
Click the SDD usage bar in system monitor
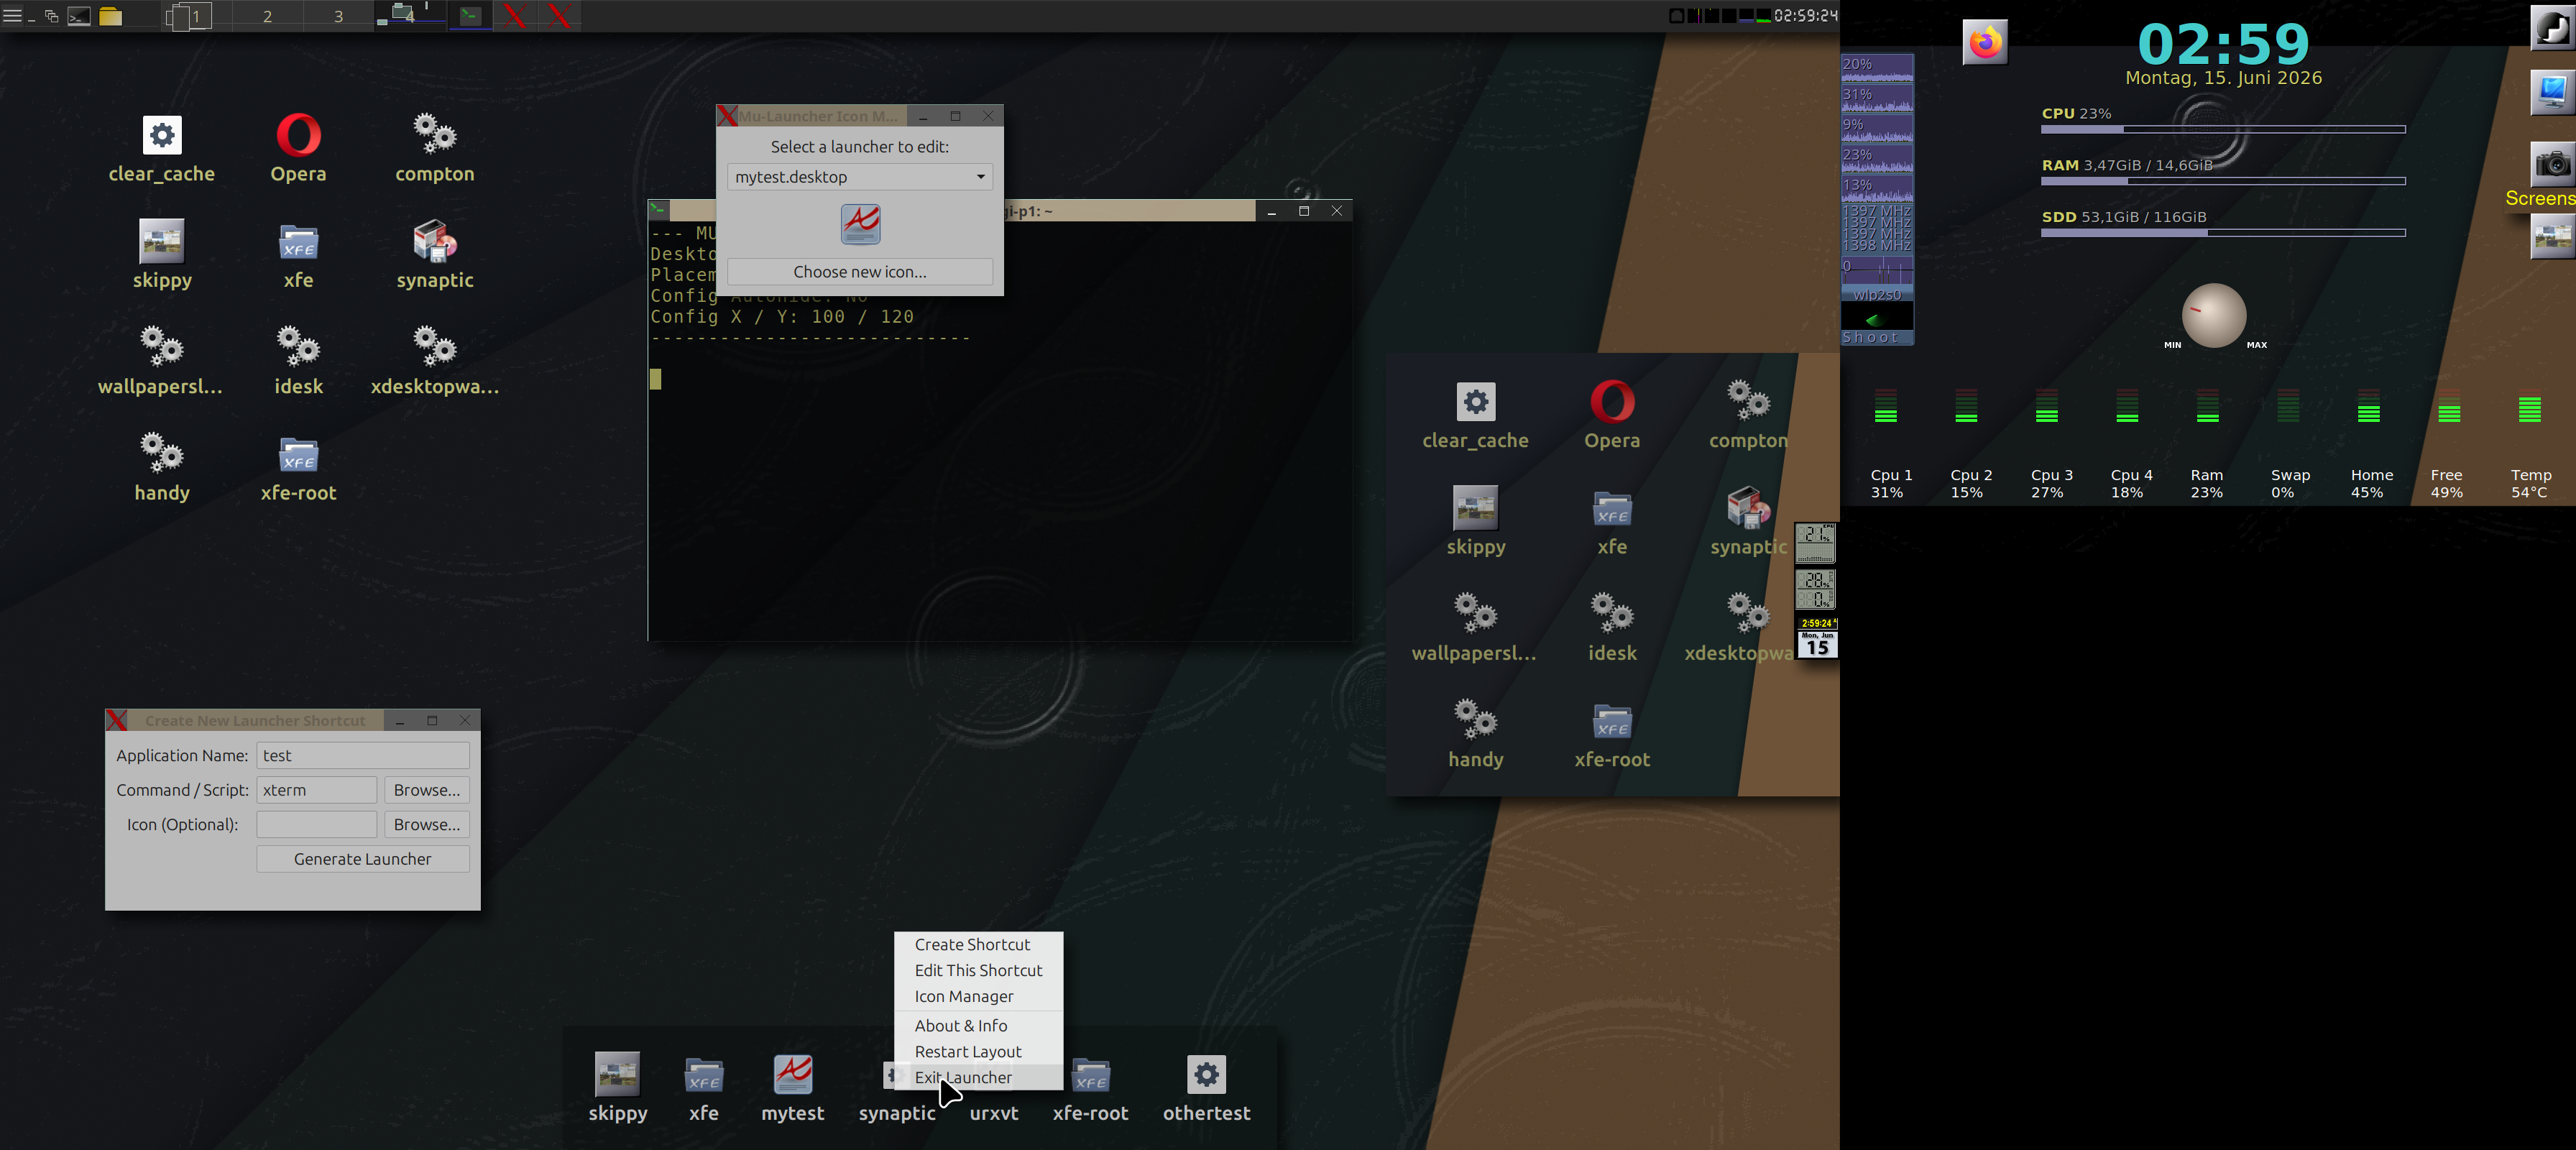pyautogui.click(x=2222, y=233)
